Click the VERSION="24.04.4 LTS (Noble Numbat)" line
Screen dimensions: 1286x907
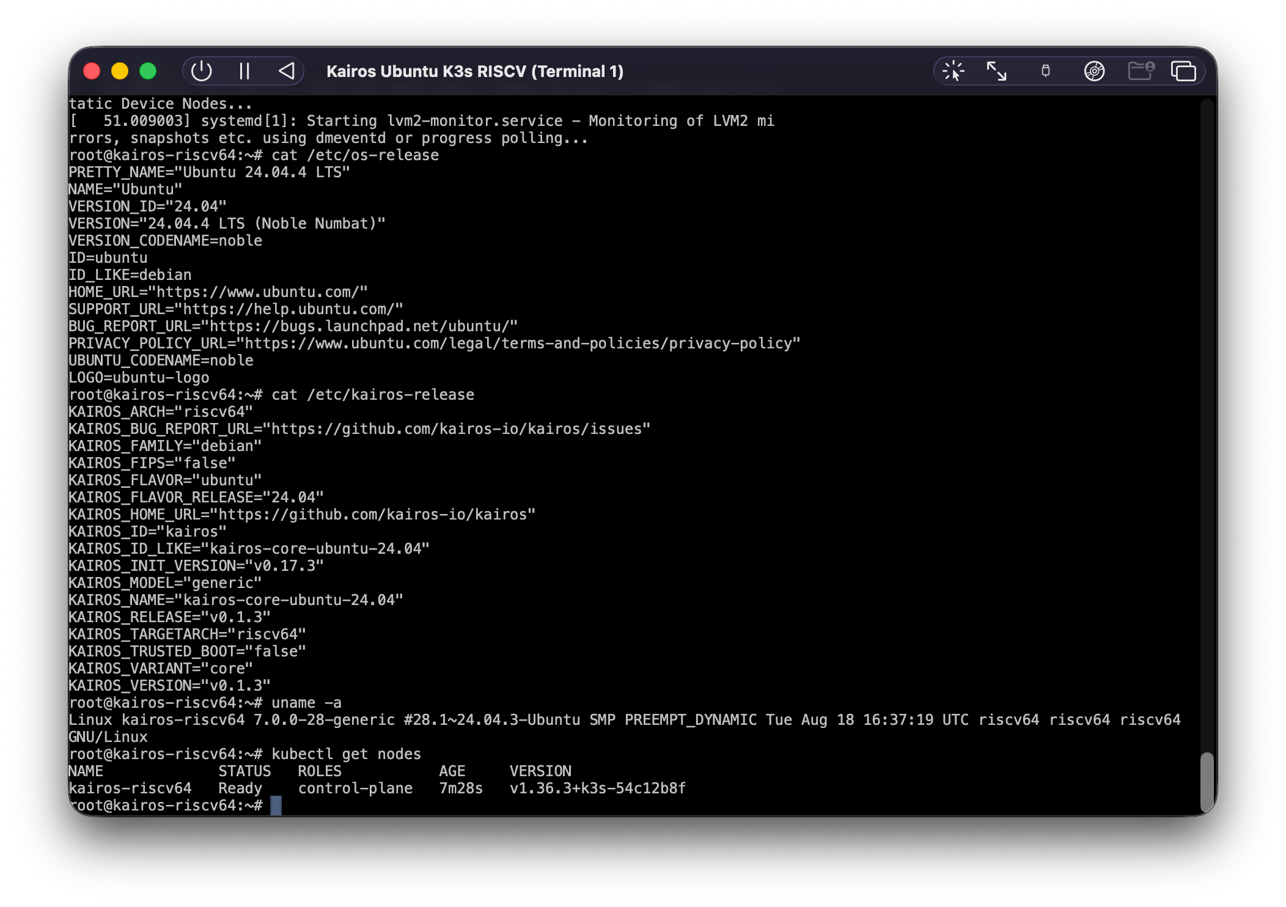227,224
